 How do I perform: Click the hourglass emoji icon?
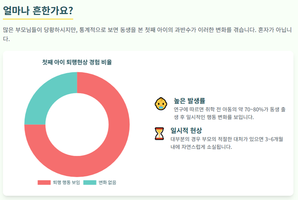click(x=159, y=133)
